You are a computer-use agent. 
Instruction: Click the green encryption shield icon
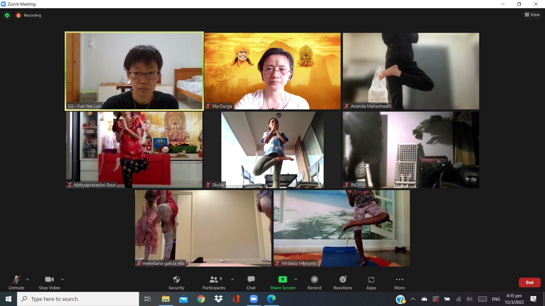[x=7, y=15]
